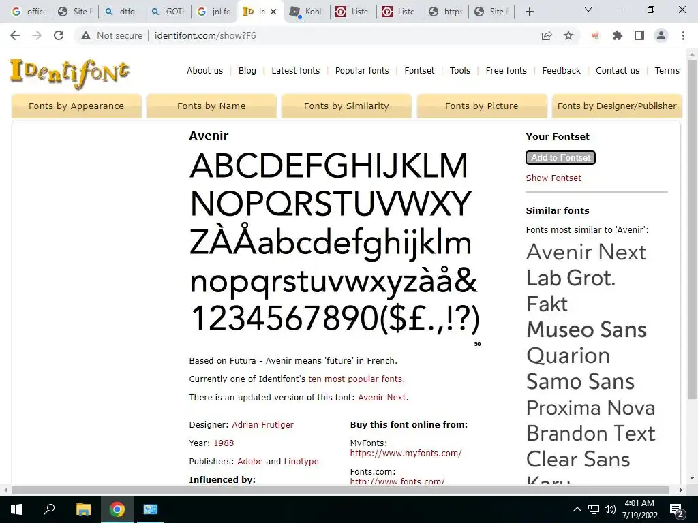Open similar font Brandon Text

(591, 433)
